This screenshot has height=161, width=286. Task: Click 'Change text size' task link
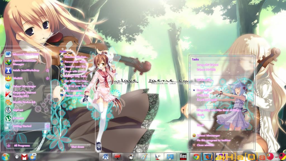click(74, 95)
